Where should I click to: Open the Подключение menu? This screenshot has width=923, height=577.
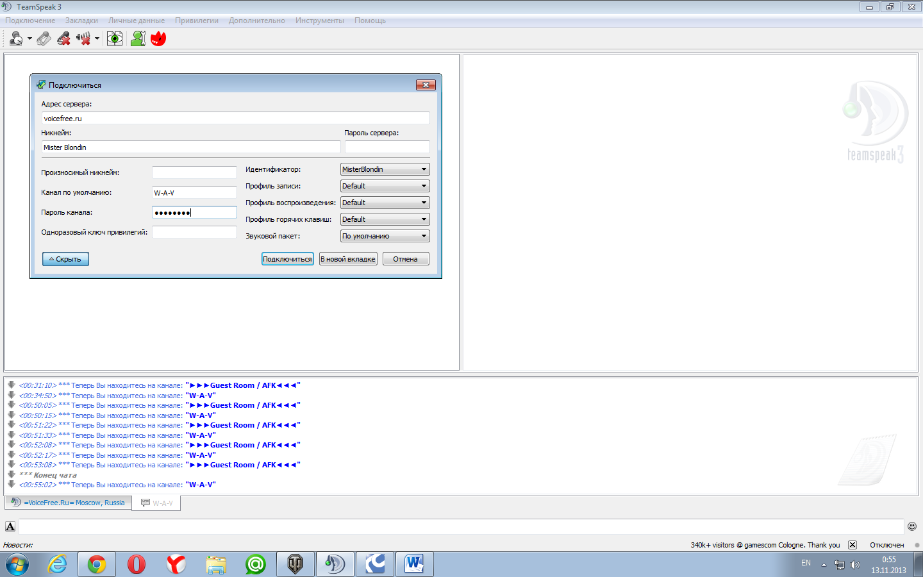(x=30, y=21)
